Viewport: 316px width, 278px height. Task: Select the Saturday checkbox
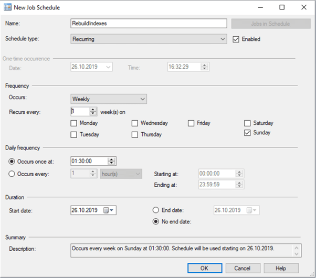248,123
